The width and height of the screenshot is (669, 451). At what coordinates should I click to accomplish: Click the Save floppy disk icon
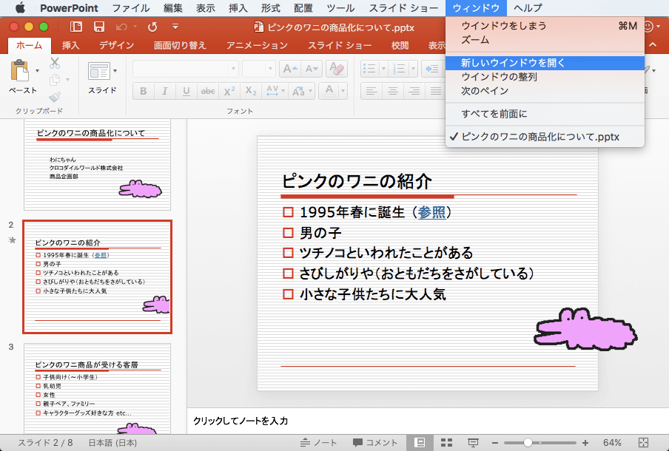[x=98, y=27]
